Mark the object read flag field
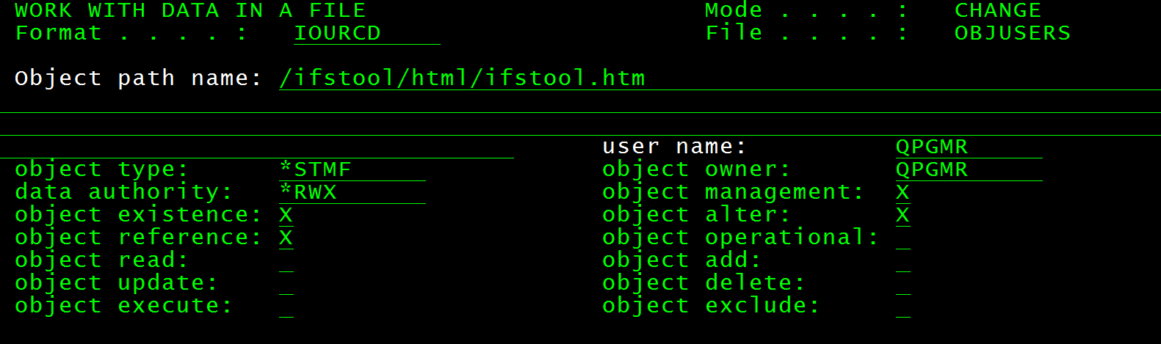The height and width of the screenshot is (344, 1161). (286, 261)
